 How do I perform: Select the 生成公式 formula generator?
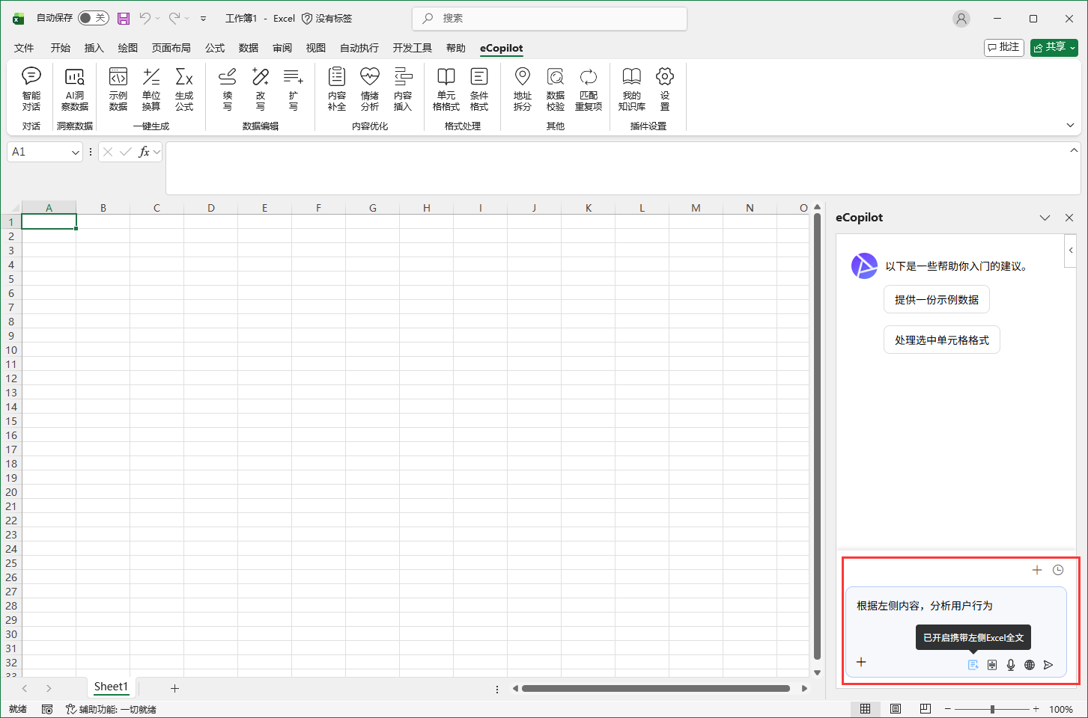(x=184, y=88)
